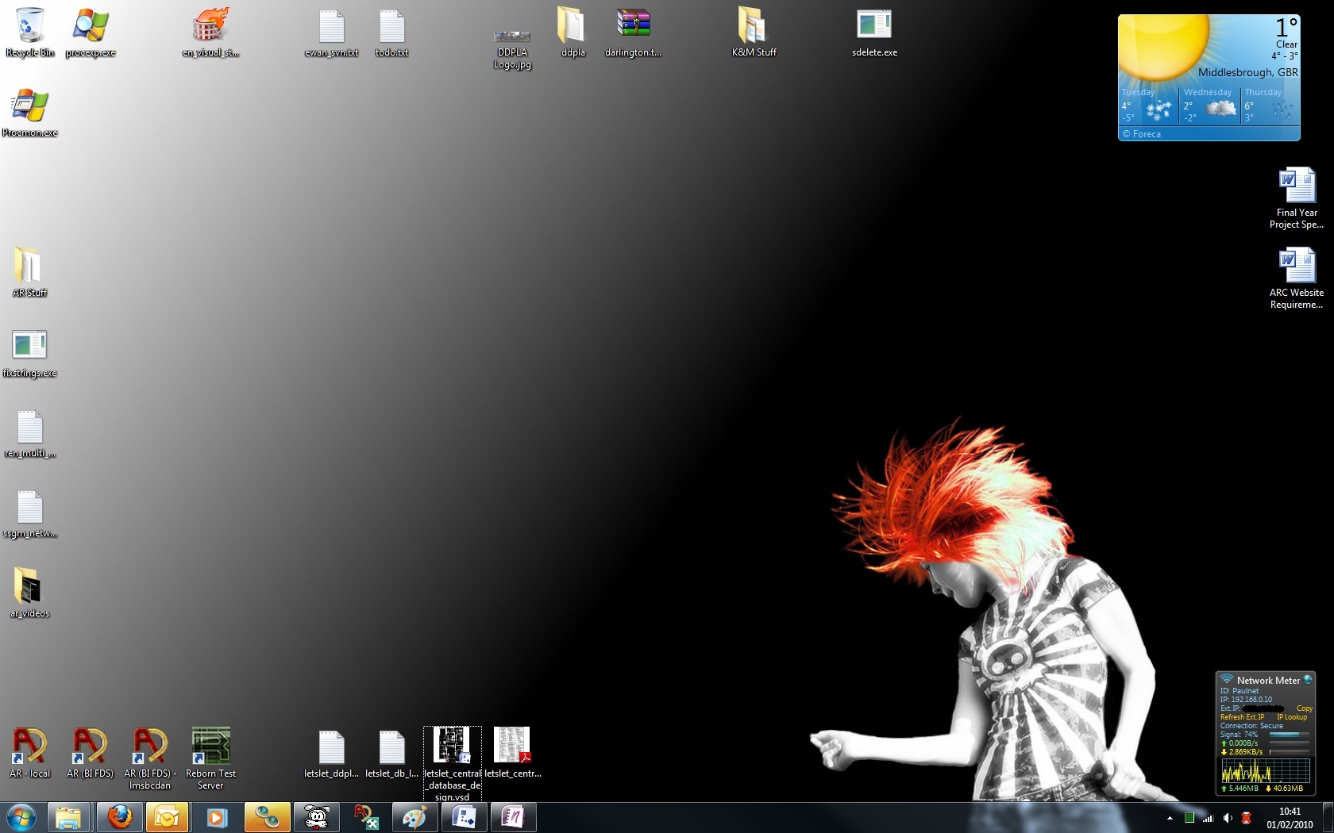The height and width of the screenshot is (833, 1334).
Task: Click the volume speaker tray icon
Action: [1228, 818]
